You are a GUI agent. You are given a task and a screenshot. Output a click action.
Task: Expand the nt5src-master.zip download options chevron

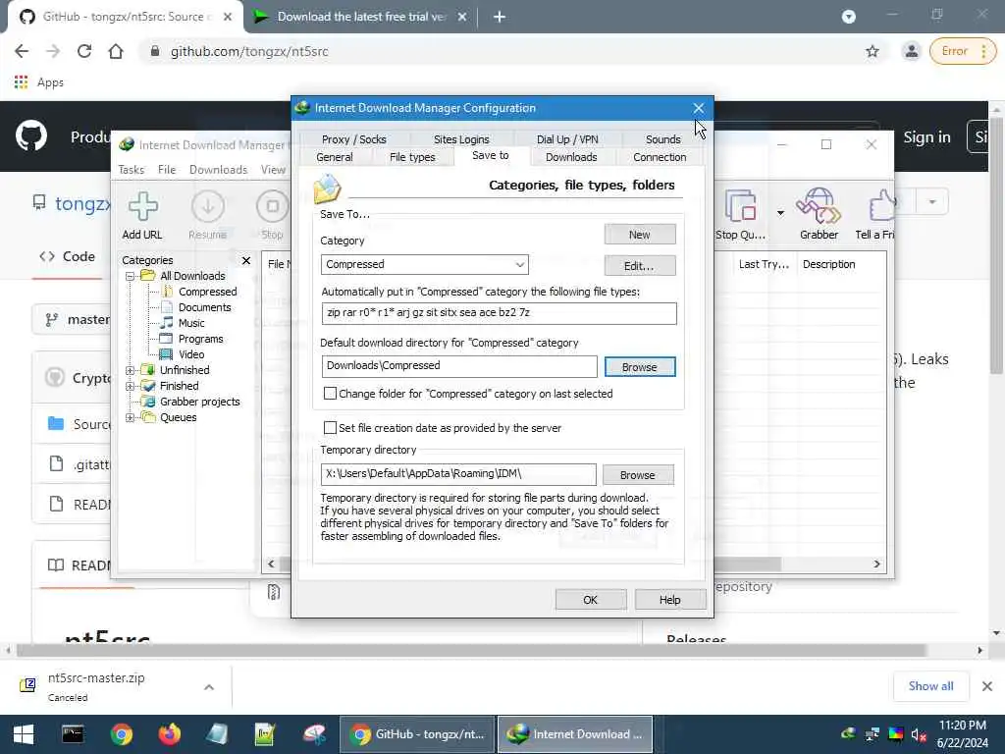(209, 687)
